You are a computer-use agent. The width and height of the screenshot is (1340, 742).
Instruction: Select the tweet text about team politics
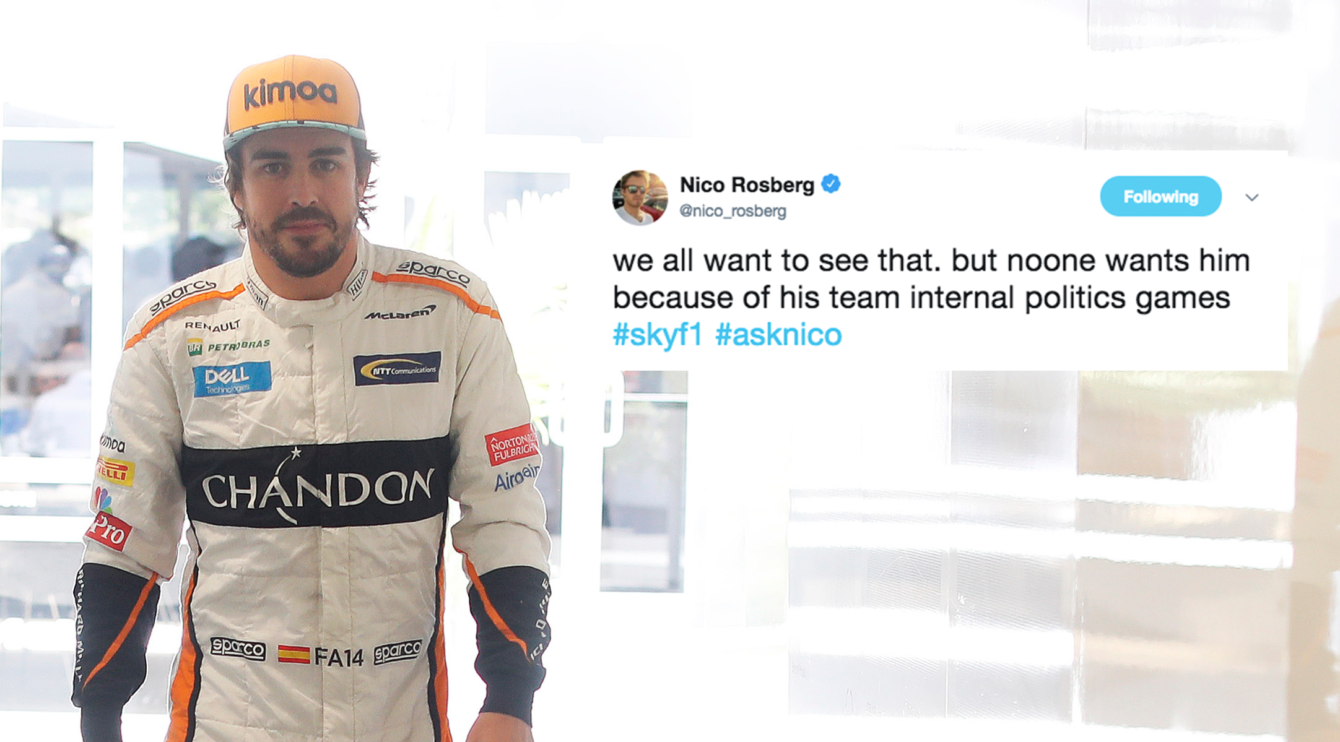931,278
